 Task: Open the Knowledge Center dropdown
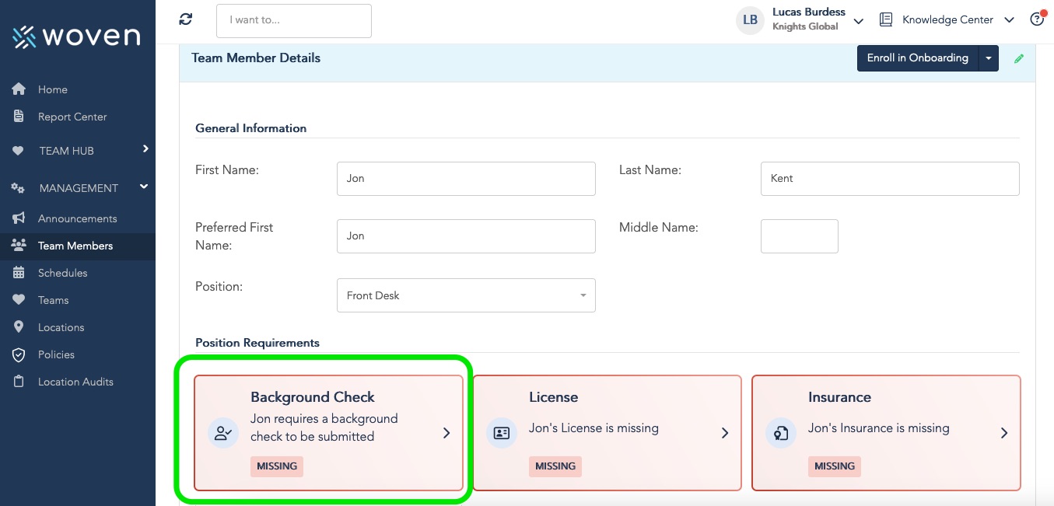point(1010,20)
